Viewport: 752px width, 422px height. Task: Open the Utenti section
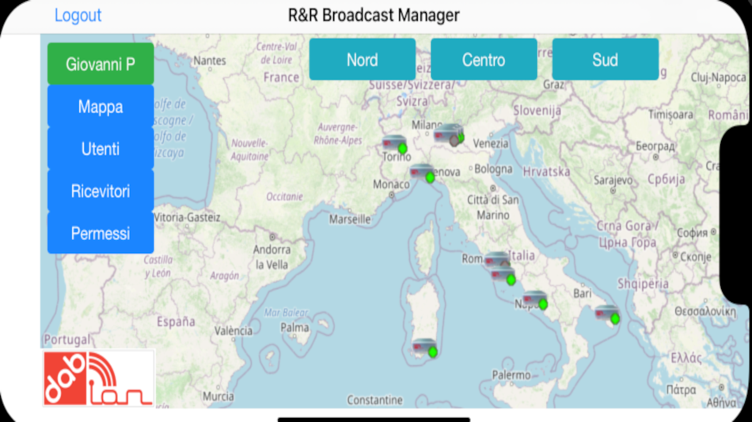[x=101, y=149]
